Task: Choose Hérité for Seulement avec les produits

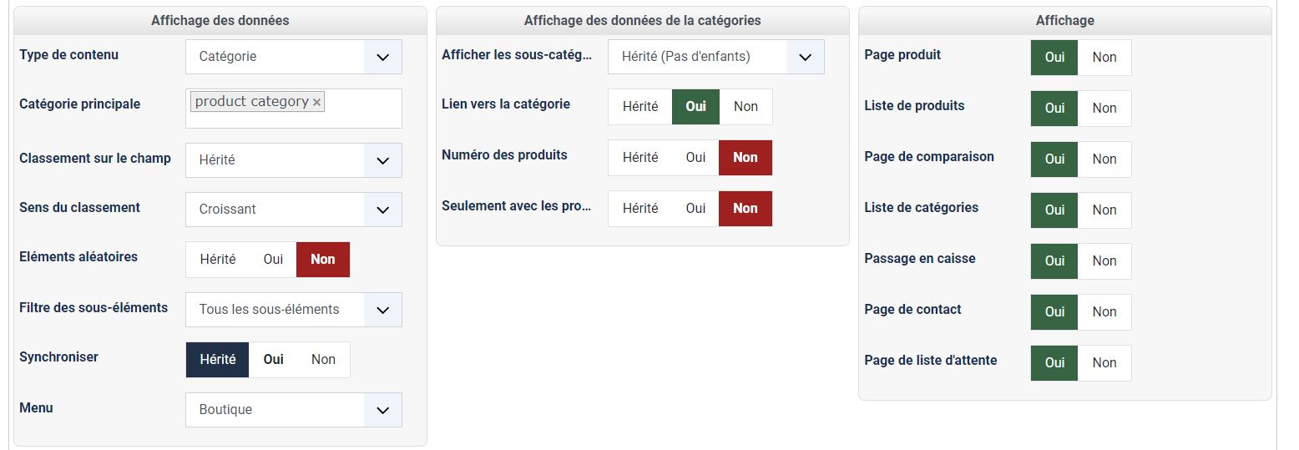Action: [x=640, y=209]
